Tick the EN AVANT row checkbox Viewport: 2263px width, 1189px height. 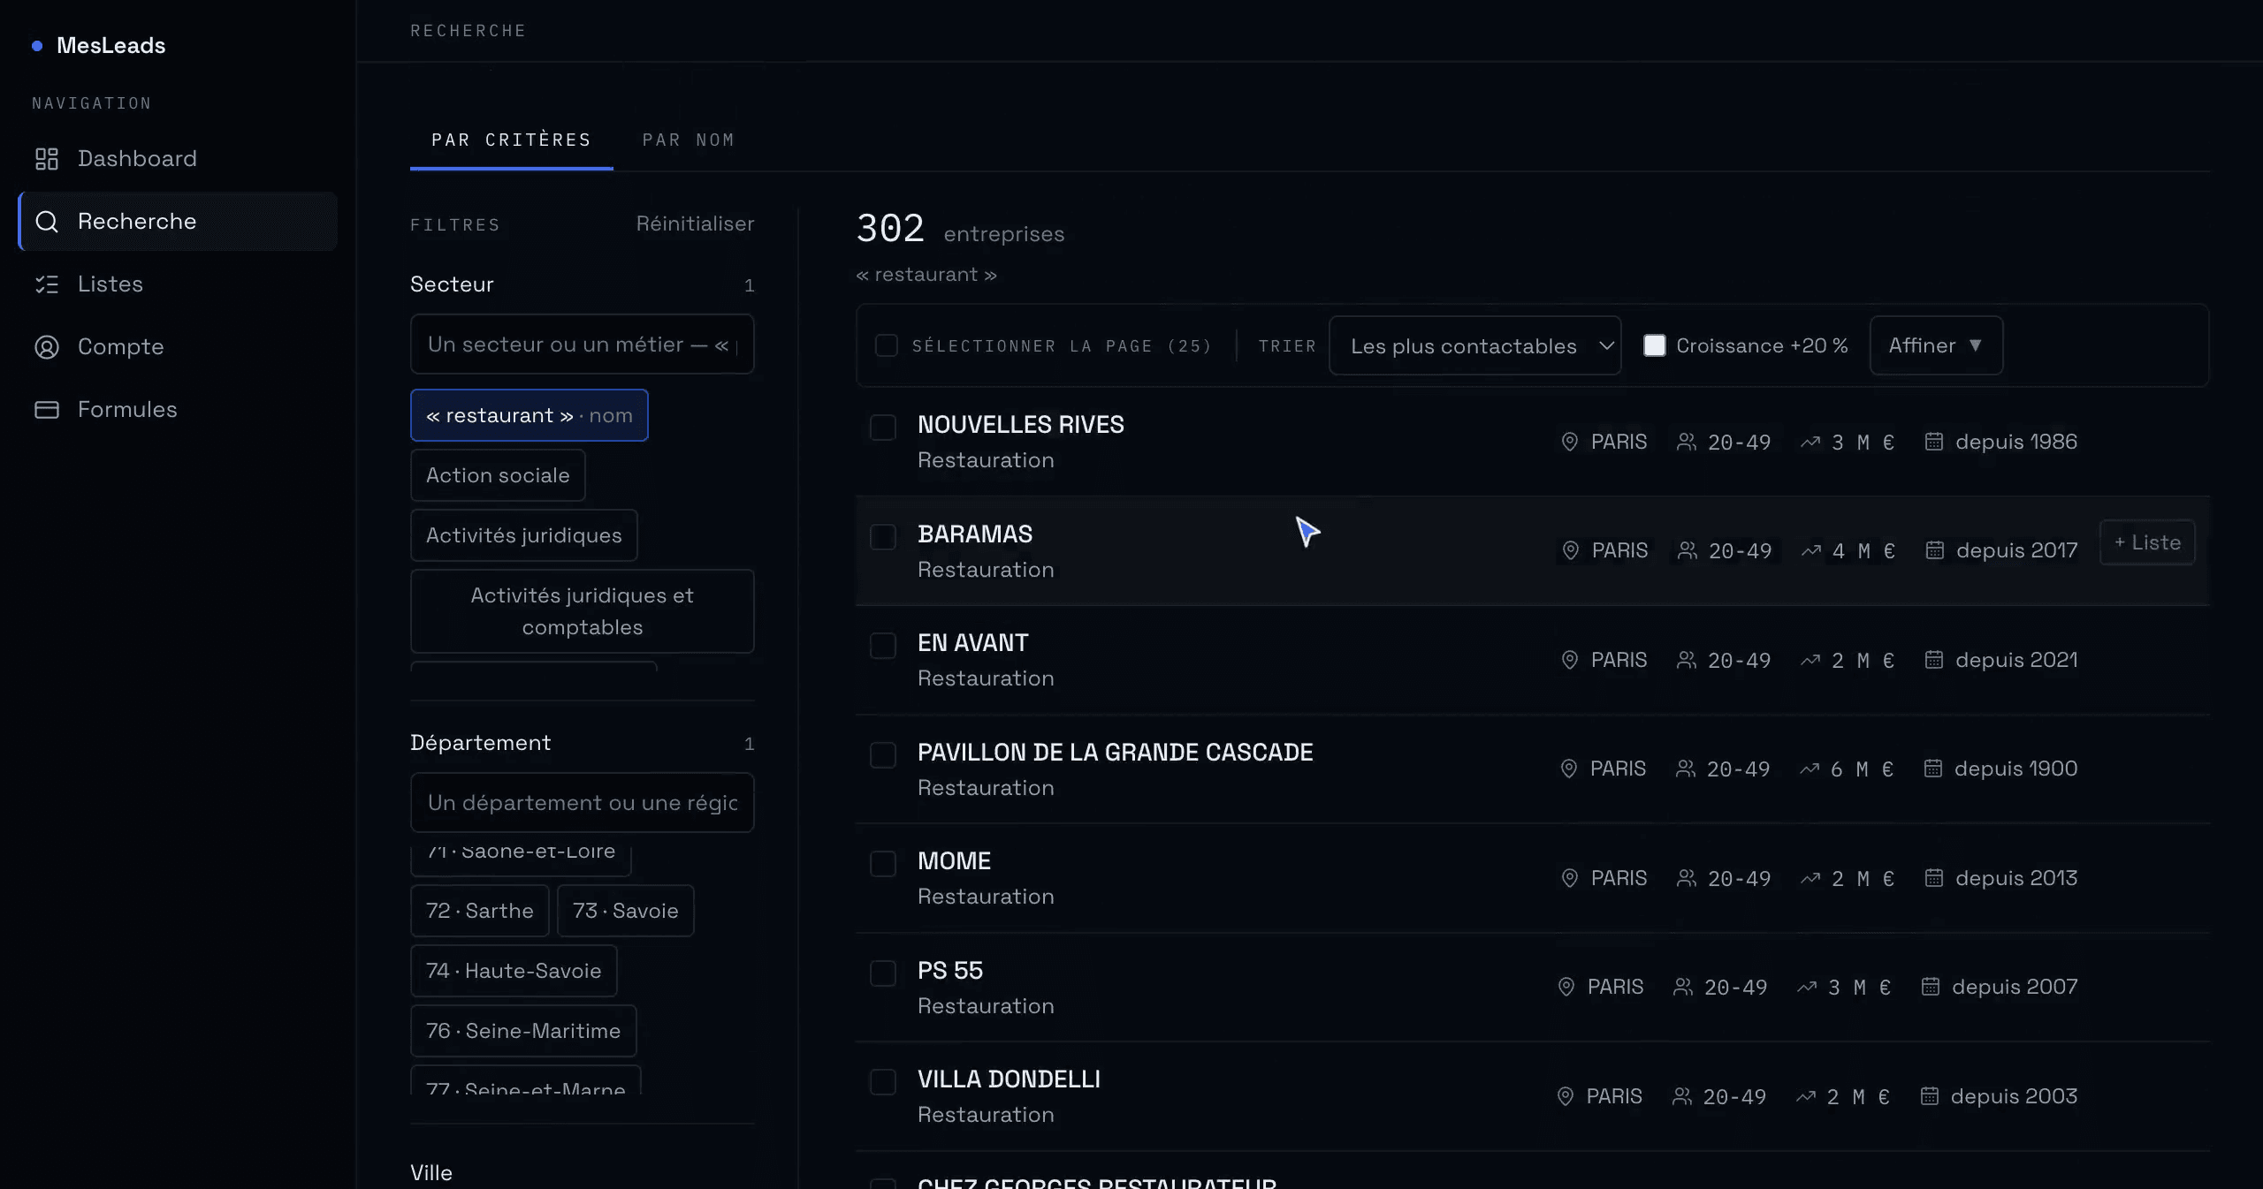(883, 646)
